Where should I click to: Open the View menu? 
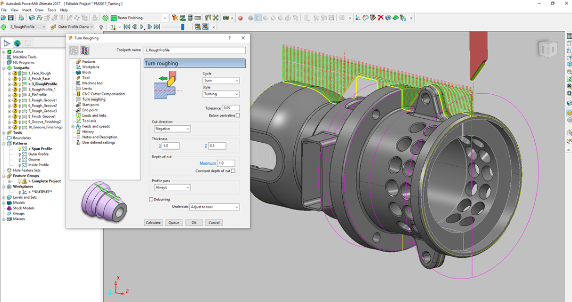14,10
